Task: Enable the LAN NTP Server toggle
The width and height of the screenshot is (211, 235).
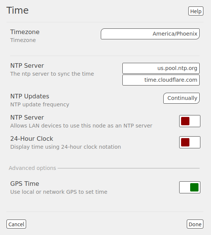Action: click(190, 121)
